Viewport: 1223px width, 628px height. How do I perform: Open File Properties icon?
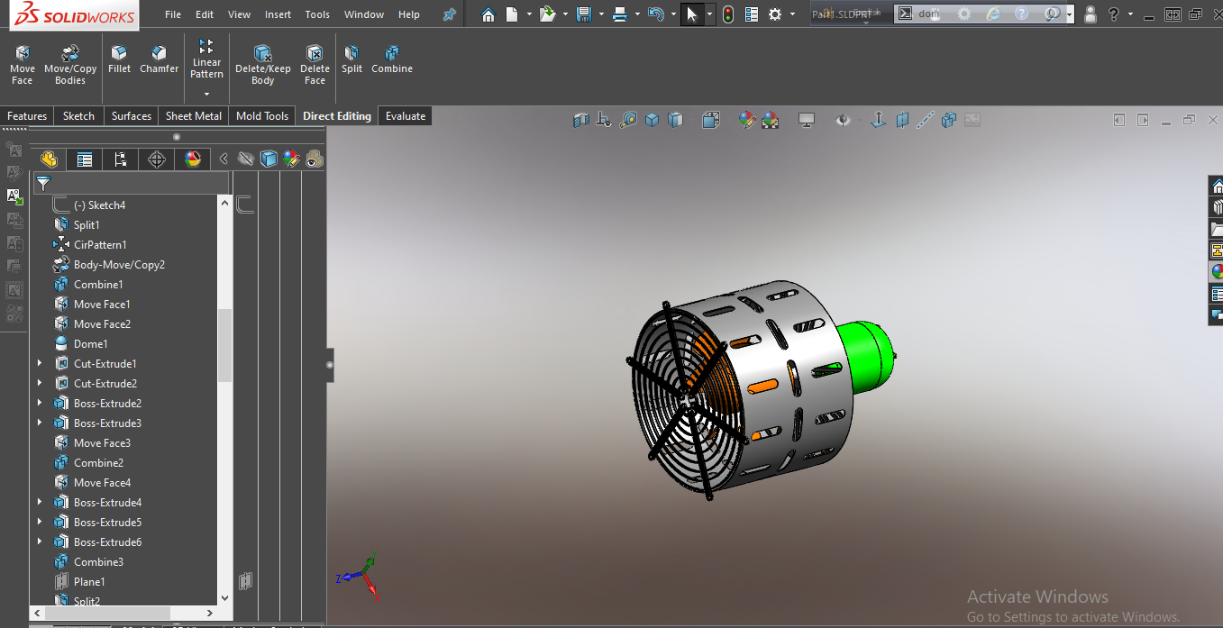pyautogui.click(x=752, y=14)
